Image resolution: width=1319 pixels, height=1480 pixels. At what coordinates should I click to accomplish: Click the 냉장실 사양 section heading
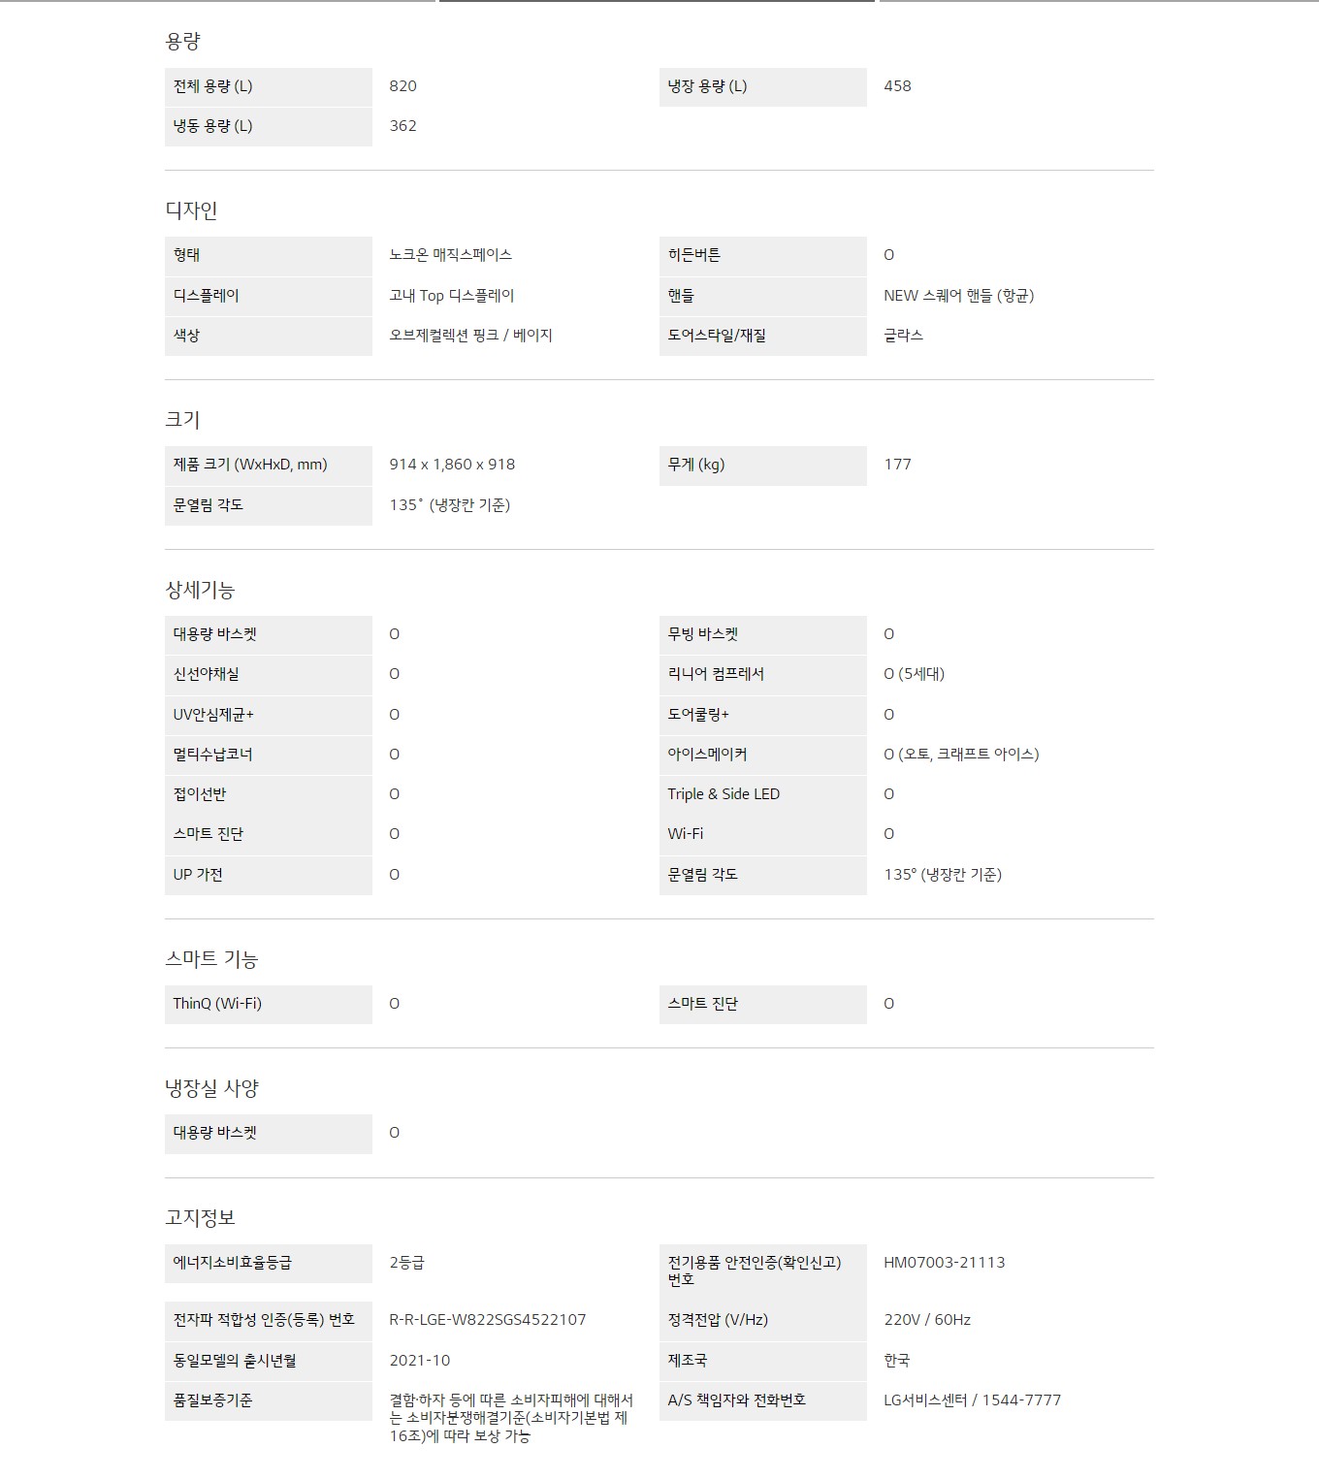[211, 1089]
